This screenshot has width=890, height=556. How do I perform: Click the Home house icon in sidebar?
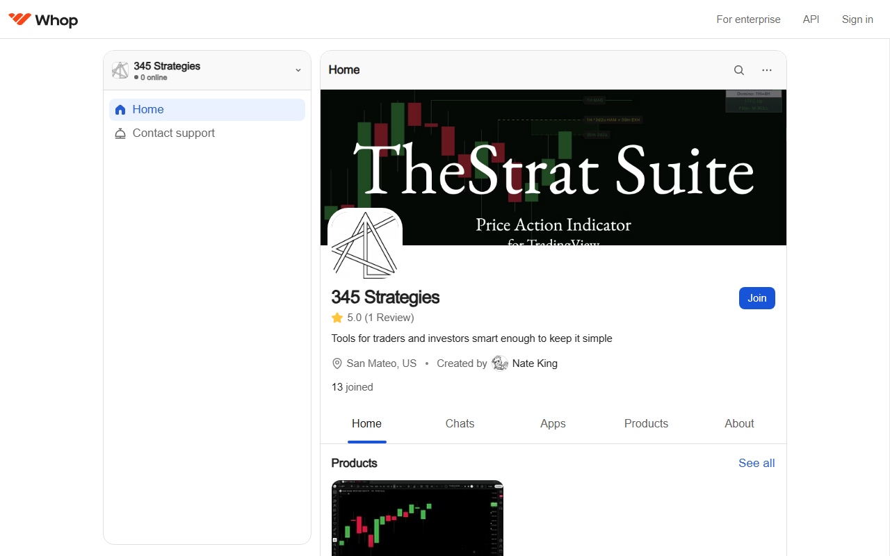pyautogui.click(x=120, y=110)
